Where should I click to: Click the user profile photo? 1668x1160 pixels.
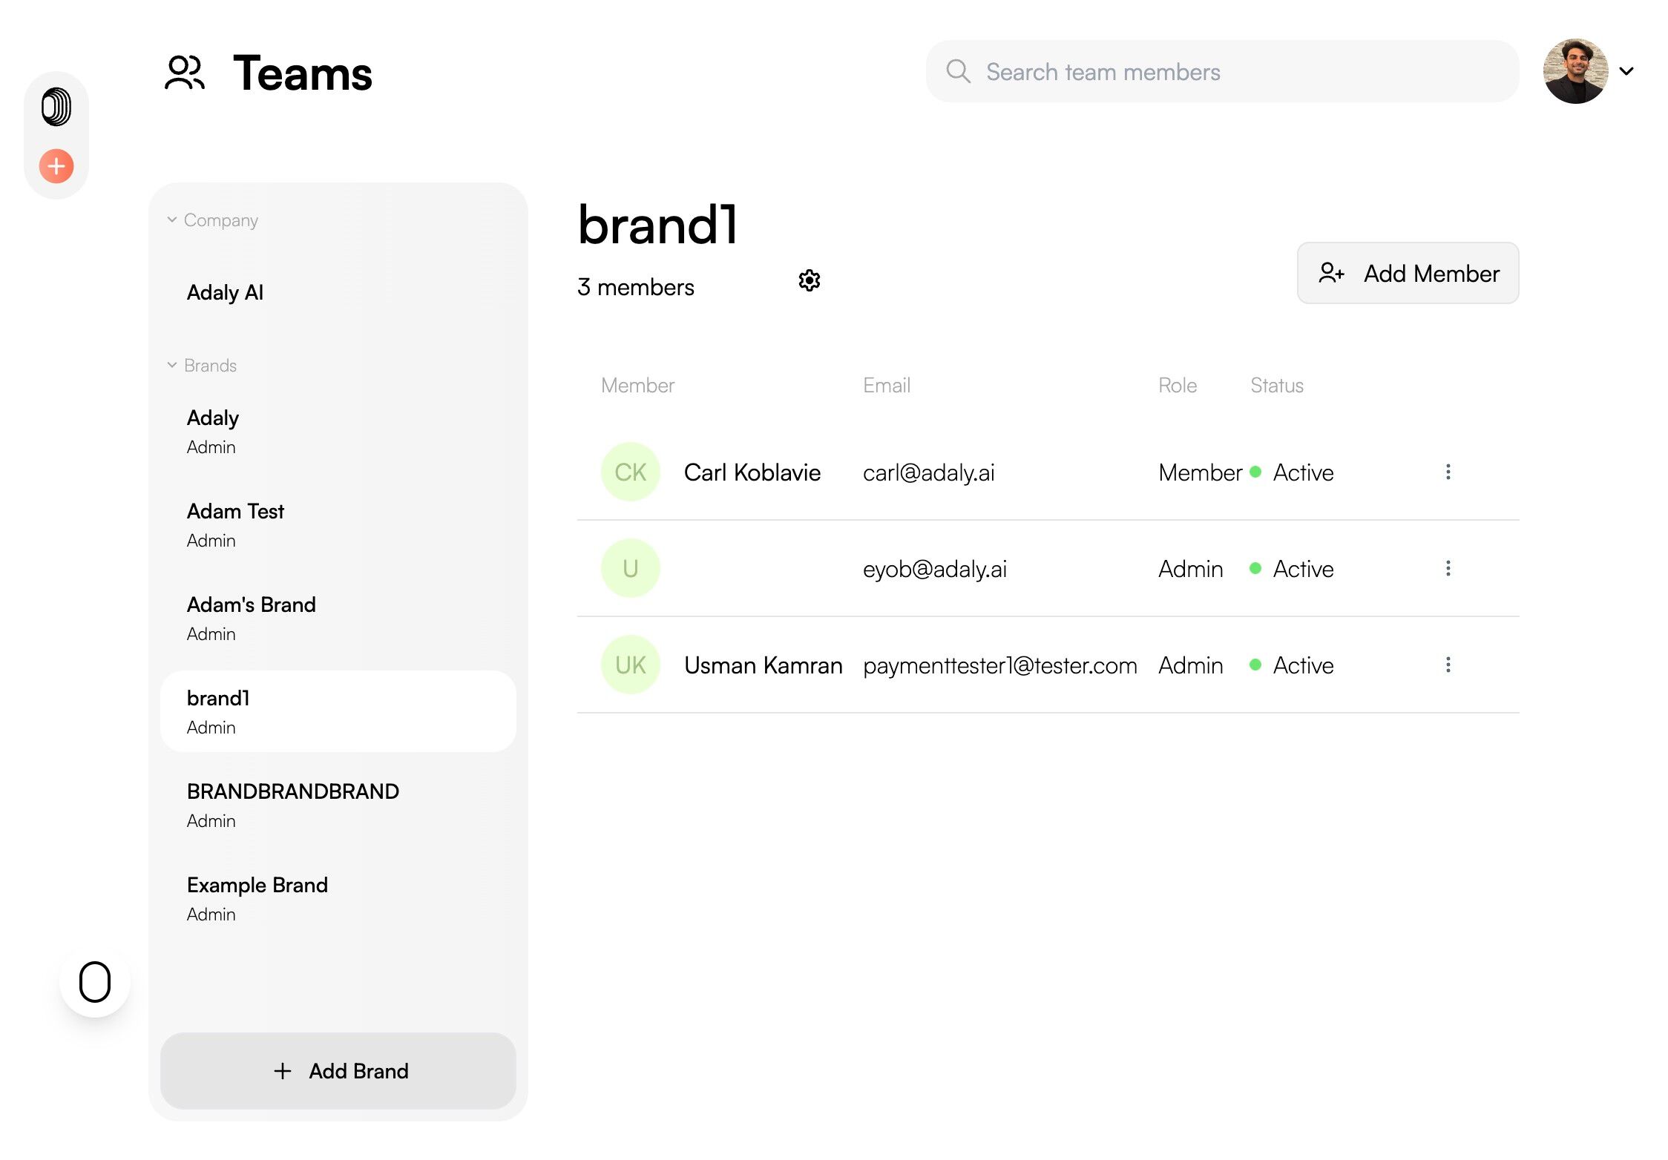(x=1575, y=72)
